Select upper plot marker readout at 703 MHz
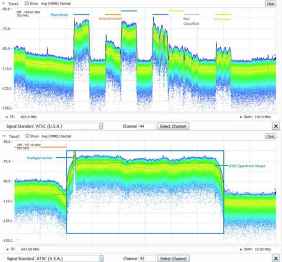Image resolution: width=282 pixels, height=262 pixels. [x=28, y=14]
